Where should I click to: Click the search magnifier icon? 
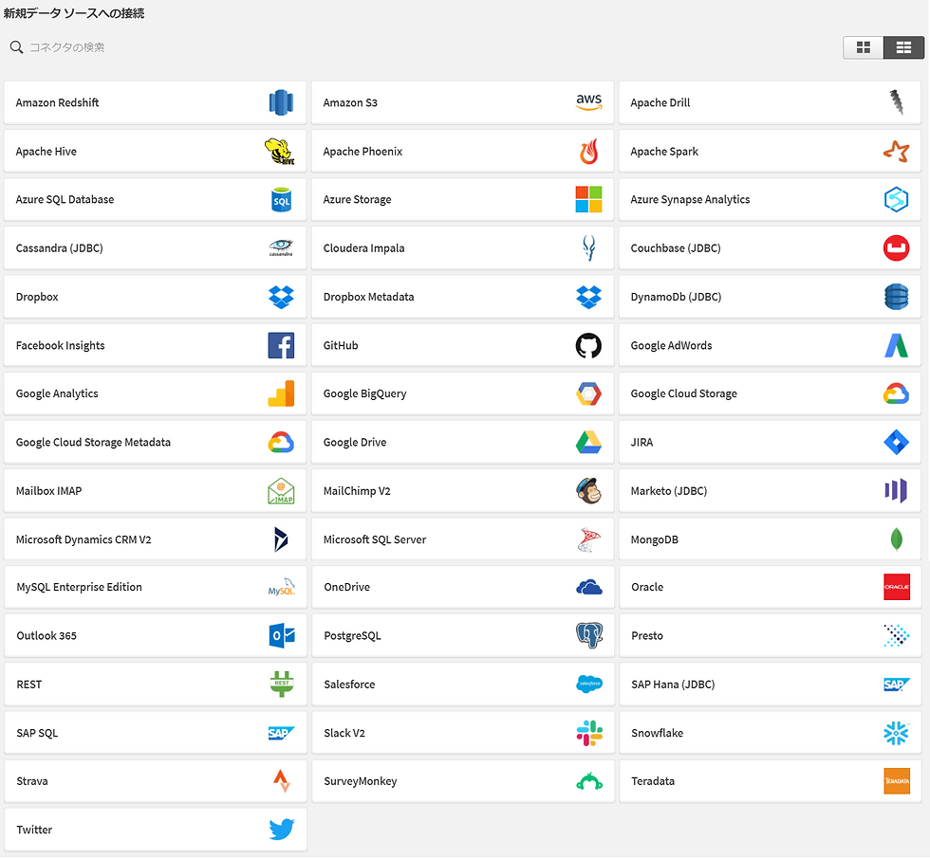tap(17, 46)
